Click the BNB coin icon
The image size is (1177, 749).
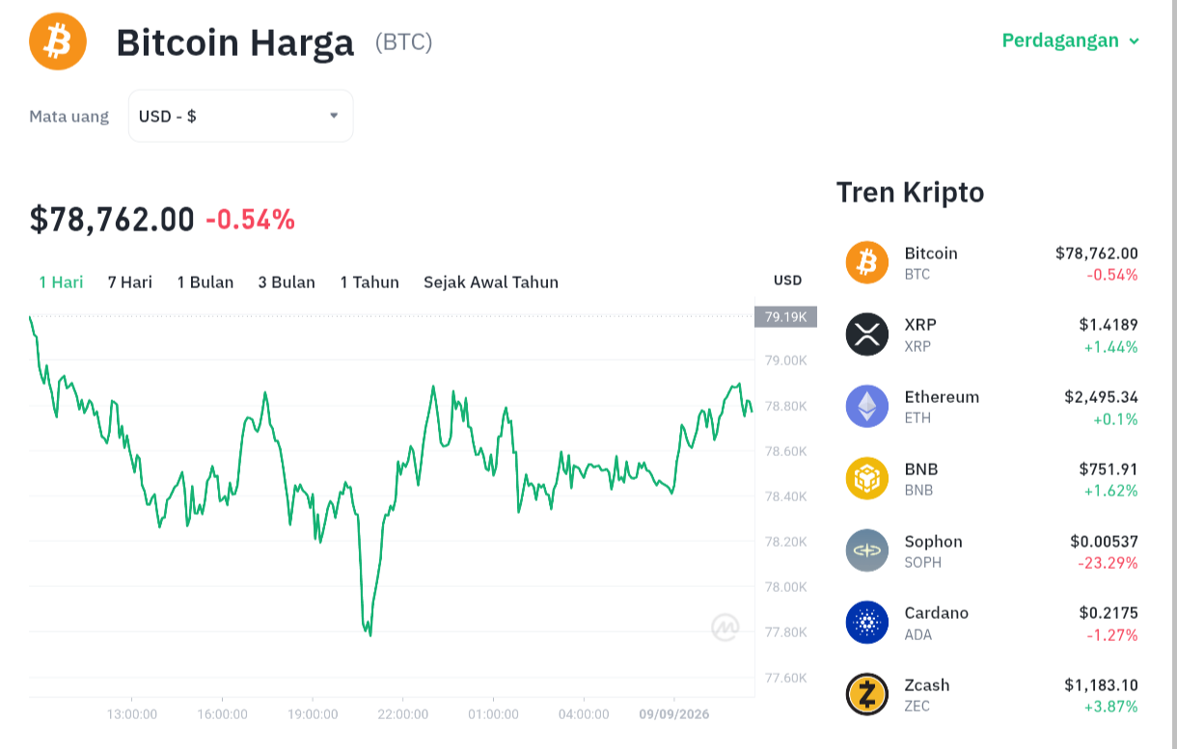(866, 478)
